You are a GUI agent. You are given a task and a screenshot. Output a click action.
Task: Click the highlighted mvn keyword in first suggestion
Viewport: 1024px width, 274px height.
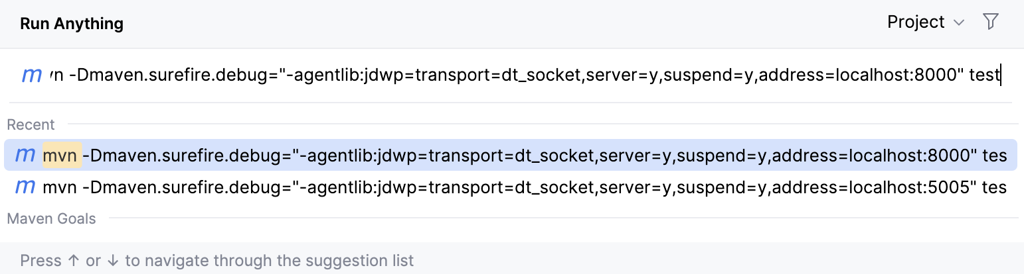pyautogui.click(x=62, y=156)
